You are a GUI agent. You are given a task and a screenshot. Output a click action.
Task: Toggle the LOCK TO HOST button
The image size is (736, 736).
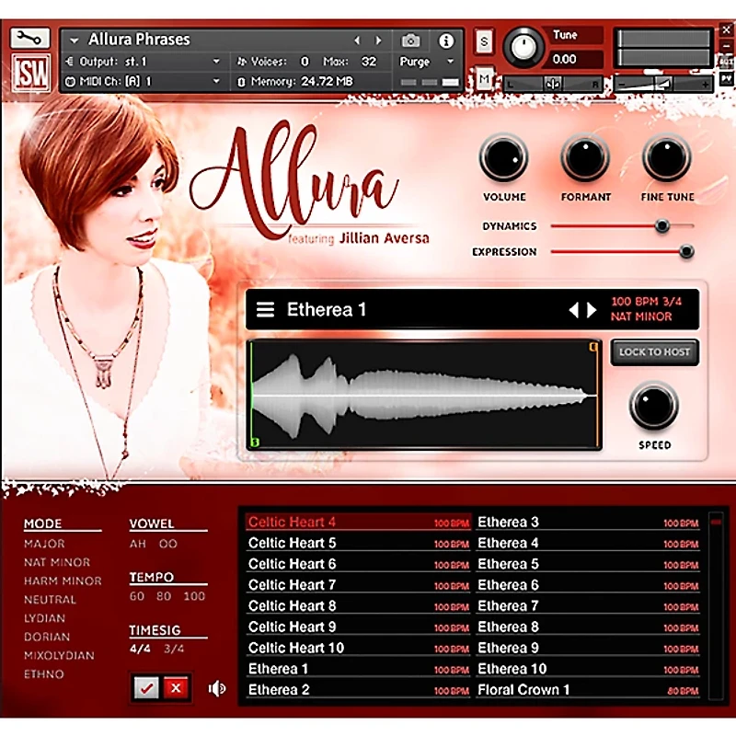654,352
